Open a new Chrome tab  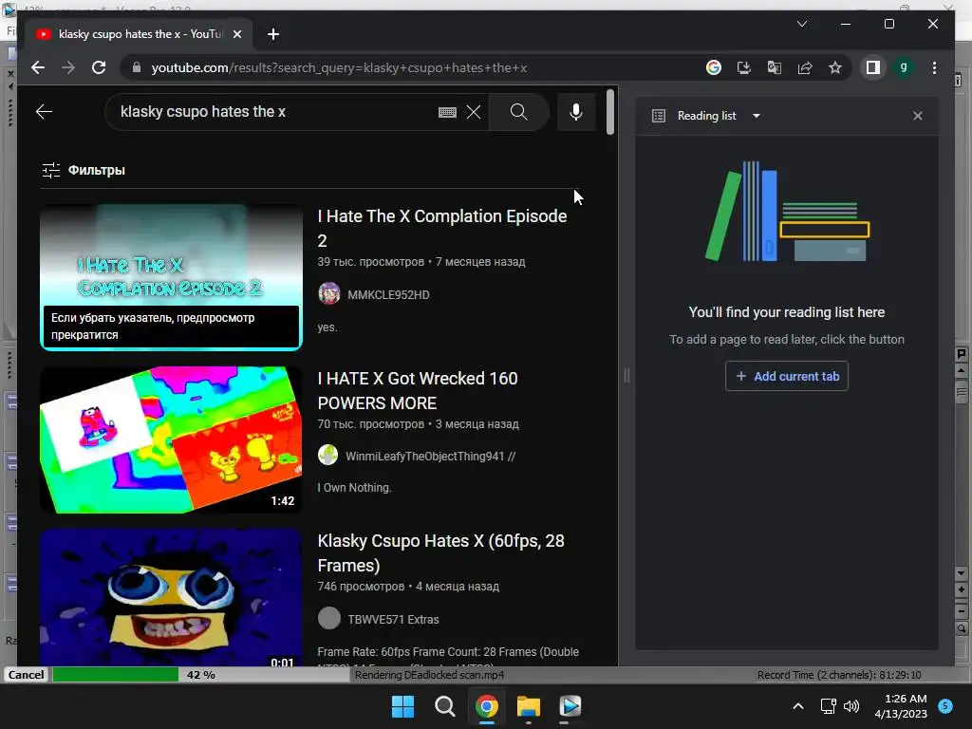pyautogui.click(x=272, y=34)
